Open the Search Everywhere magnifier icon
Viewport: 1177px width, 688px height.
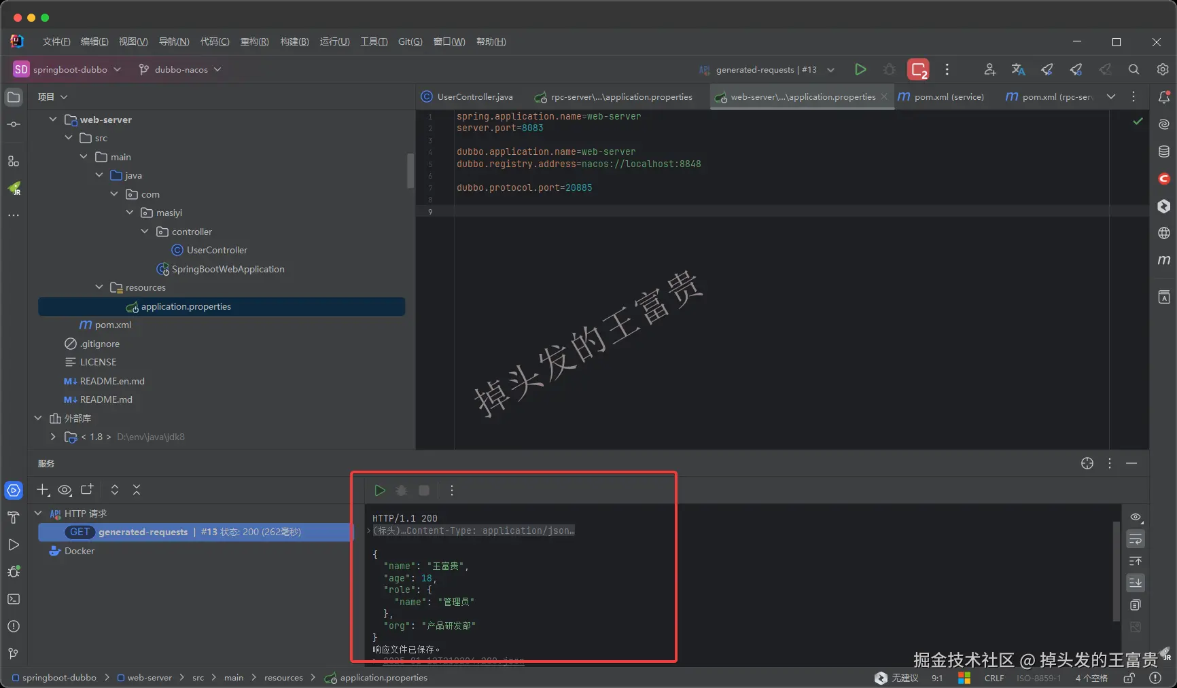click(1134, 69)
